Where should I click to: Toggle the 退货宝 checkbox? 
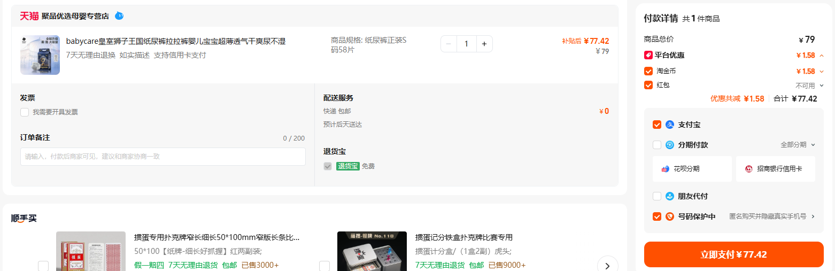[x=328, y=166]
